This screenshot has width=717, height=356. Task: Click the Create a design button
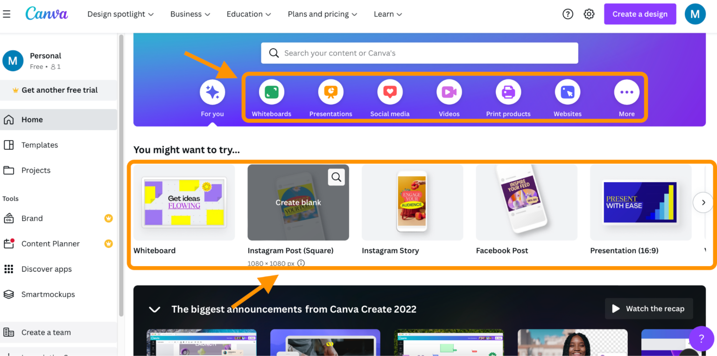(640, 14)
